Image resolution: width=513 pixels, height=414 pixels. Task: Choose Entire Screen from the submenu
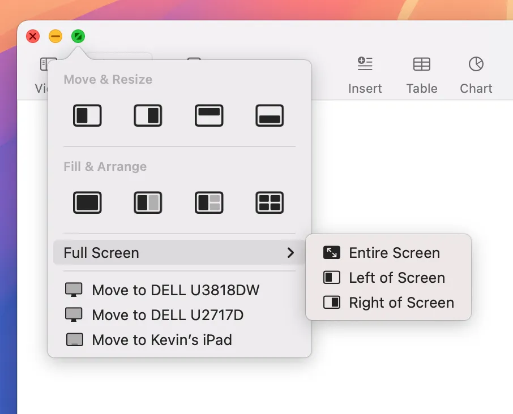(395, 253)
